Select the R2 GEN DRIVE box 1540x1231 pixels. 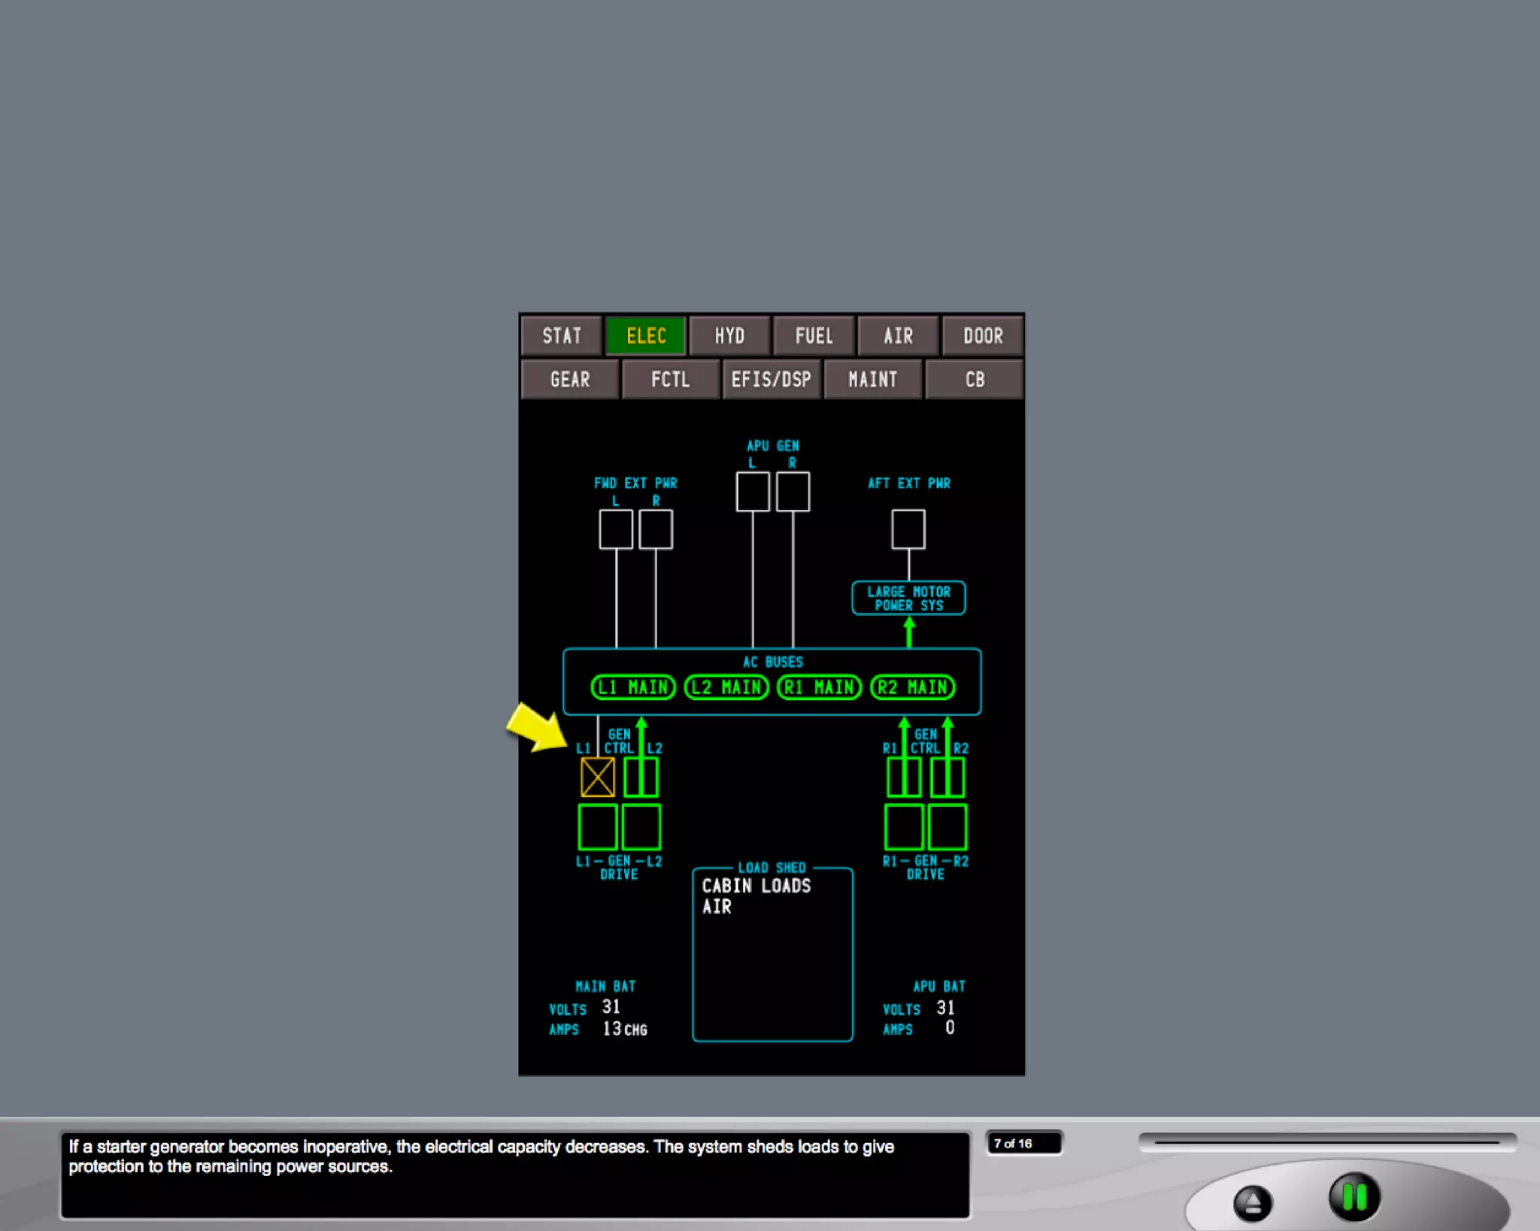[x=947, y=826]
